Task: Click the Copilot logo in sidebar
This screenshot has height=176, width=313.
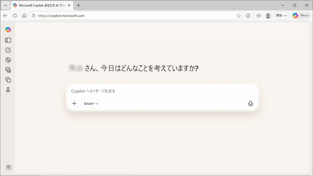Action: pos(8,30)
